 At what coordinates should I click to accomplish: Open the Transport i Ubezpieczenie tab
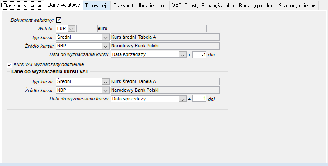point(140,6)
